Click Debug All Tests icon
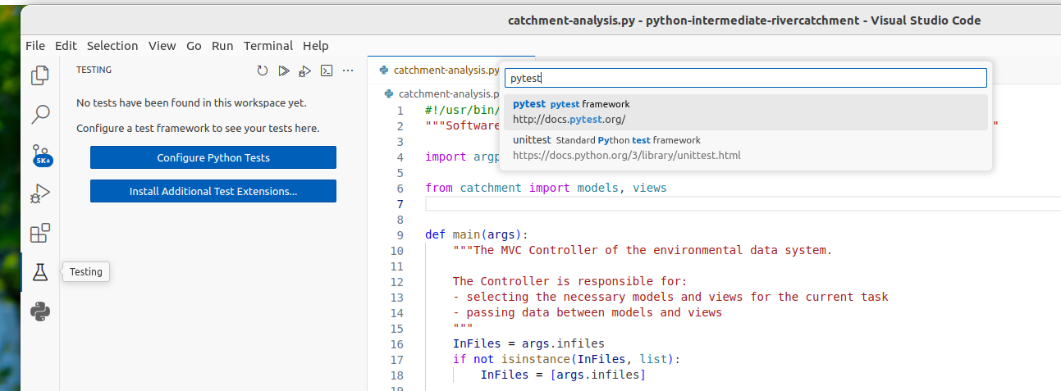1061x391 pixels. tap(305, 70)
